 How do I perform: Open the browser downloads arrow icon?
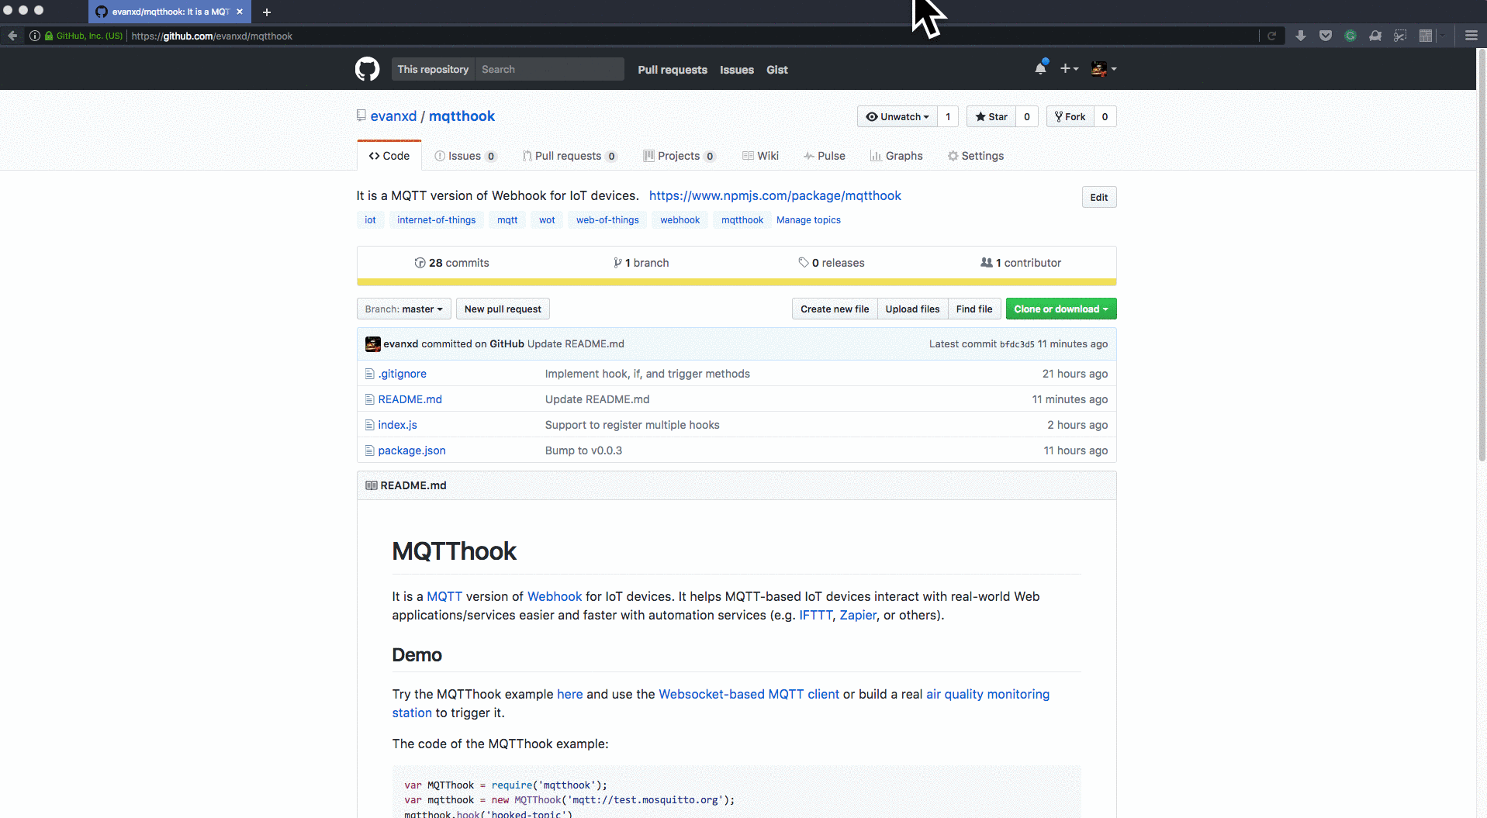[x=1301, y=36]
